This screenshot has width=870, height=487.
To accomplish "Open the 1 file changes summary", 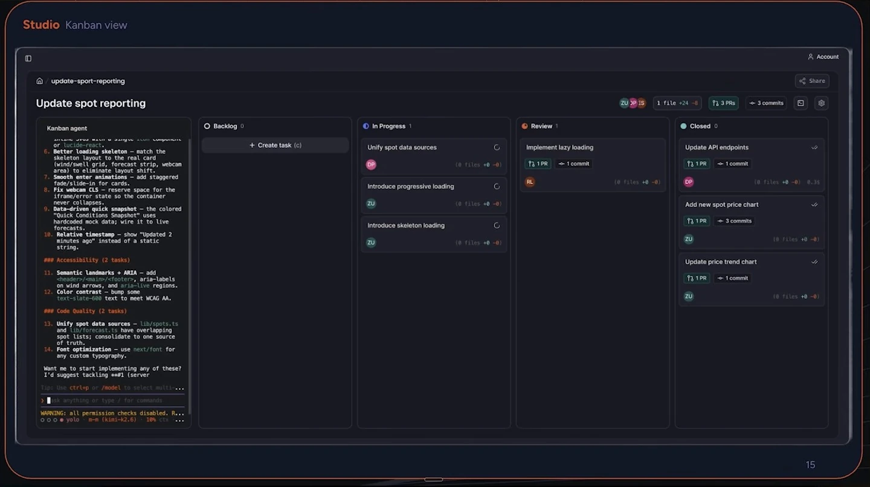I will coord(677,103).
